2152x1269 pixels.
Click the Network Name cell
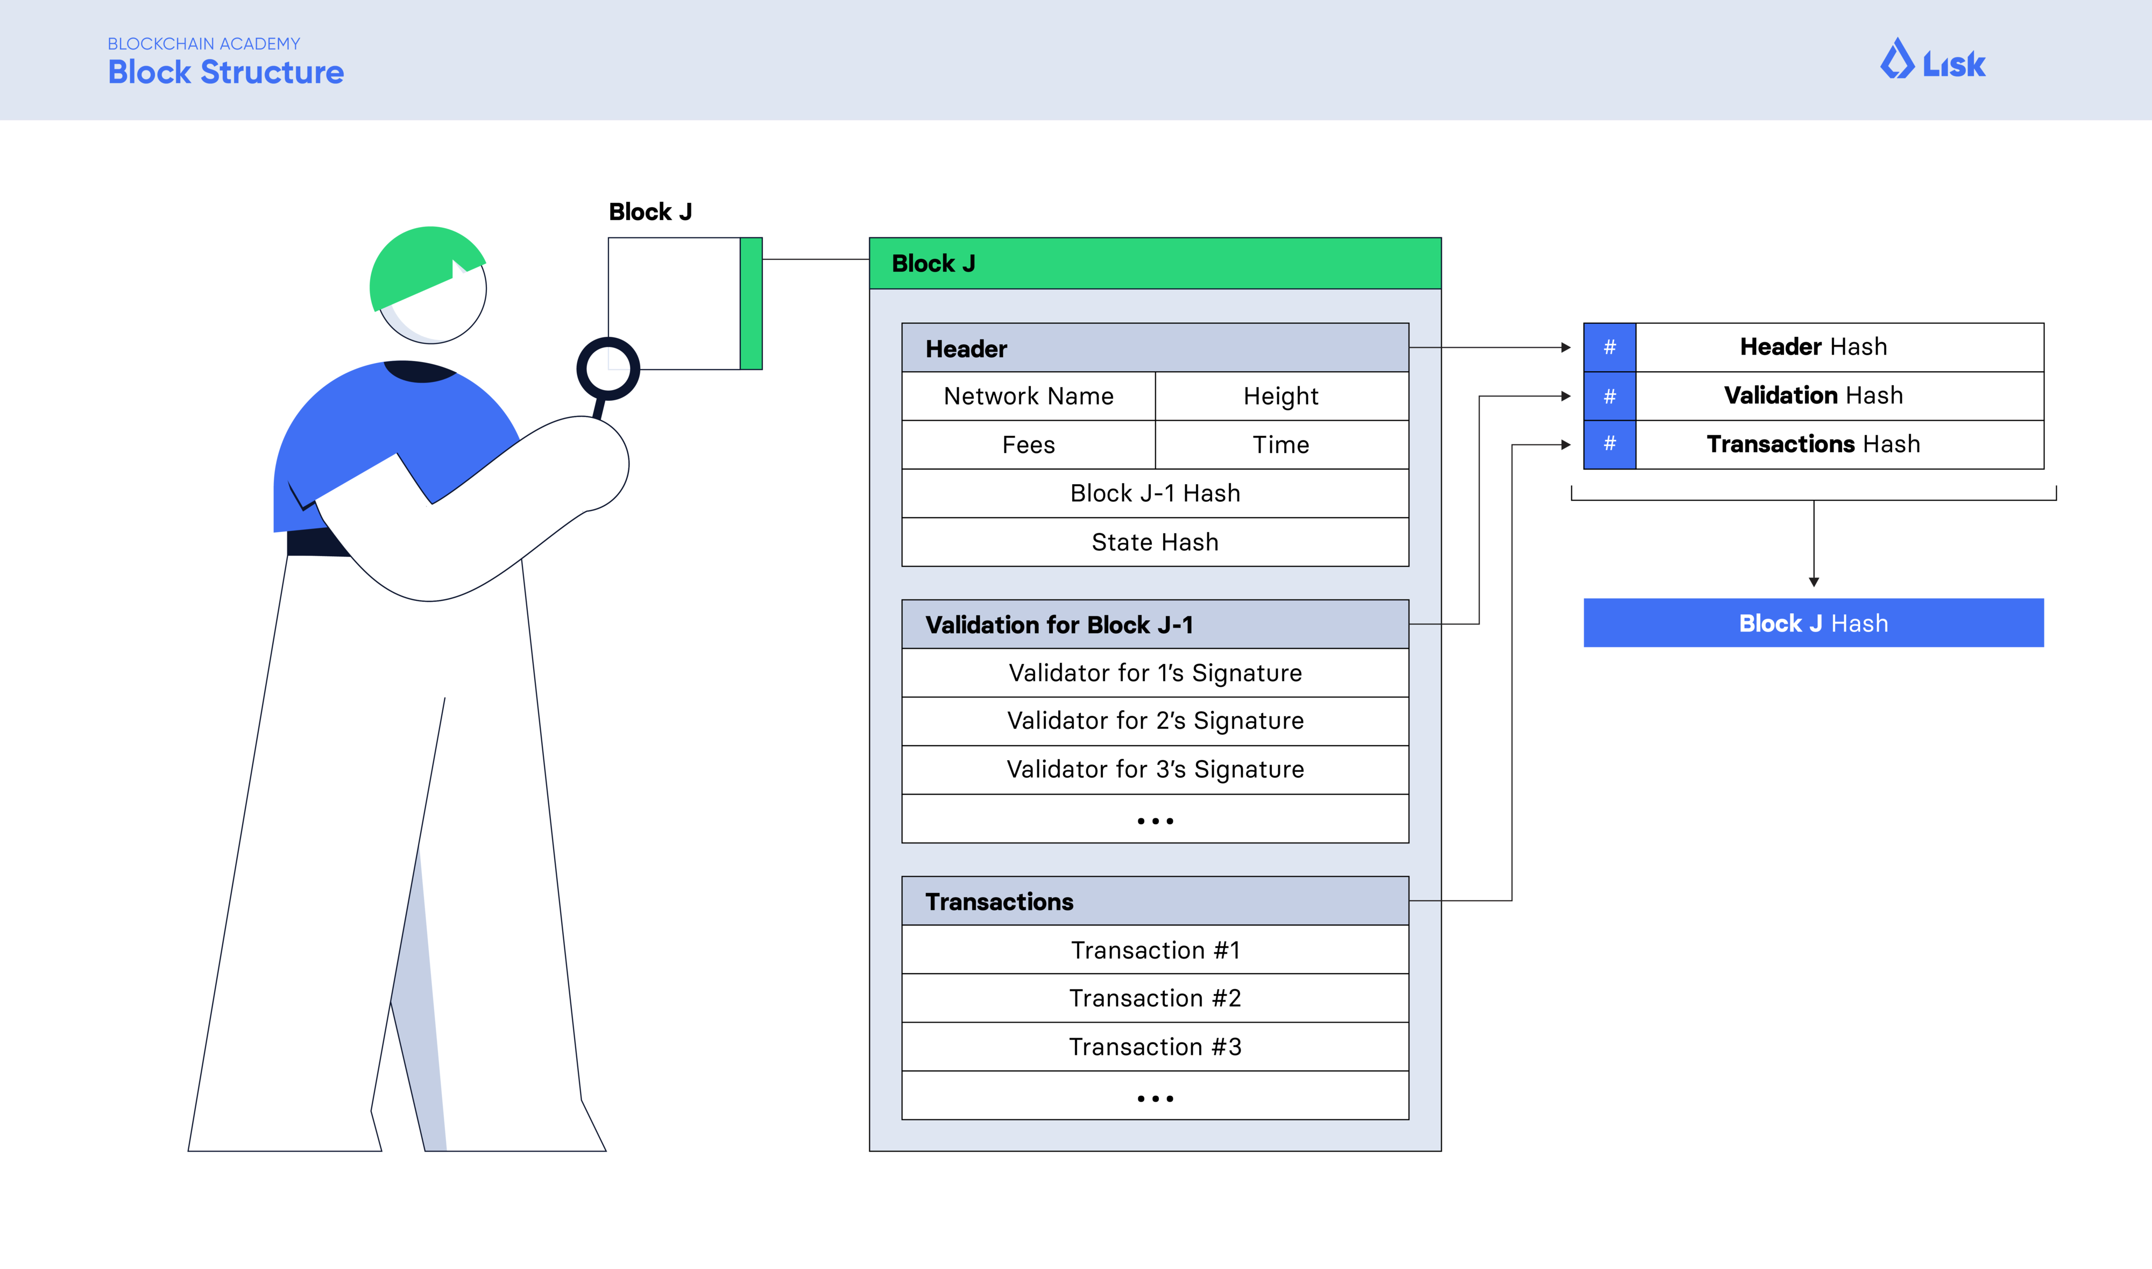(x=1028, y=396)
